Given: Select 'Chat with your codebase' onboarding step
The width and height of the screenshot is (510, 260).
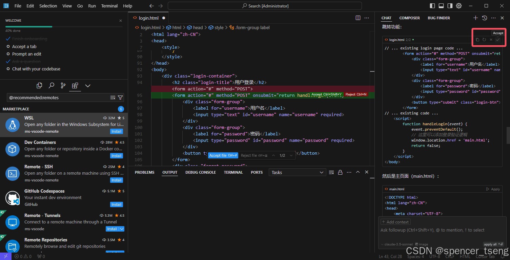Looking at the screenshot, I should (36, 69).
